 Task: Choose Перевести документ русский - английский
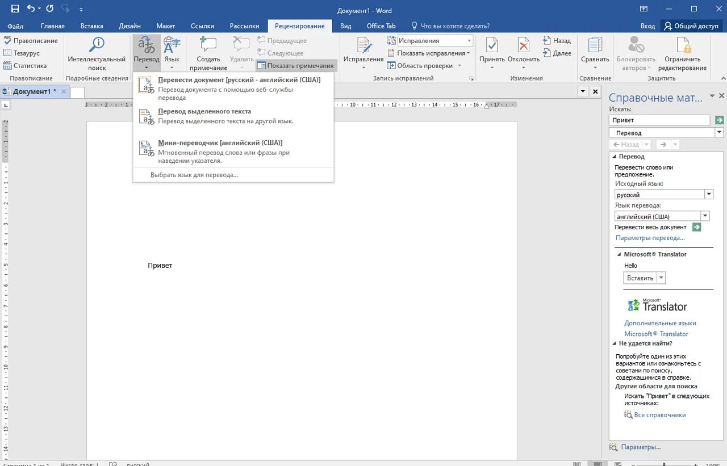coord(233,89)
